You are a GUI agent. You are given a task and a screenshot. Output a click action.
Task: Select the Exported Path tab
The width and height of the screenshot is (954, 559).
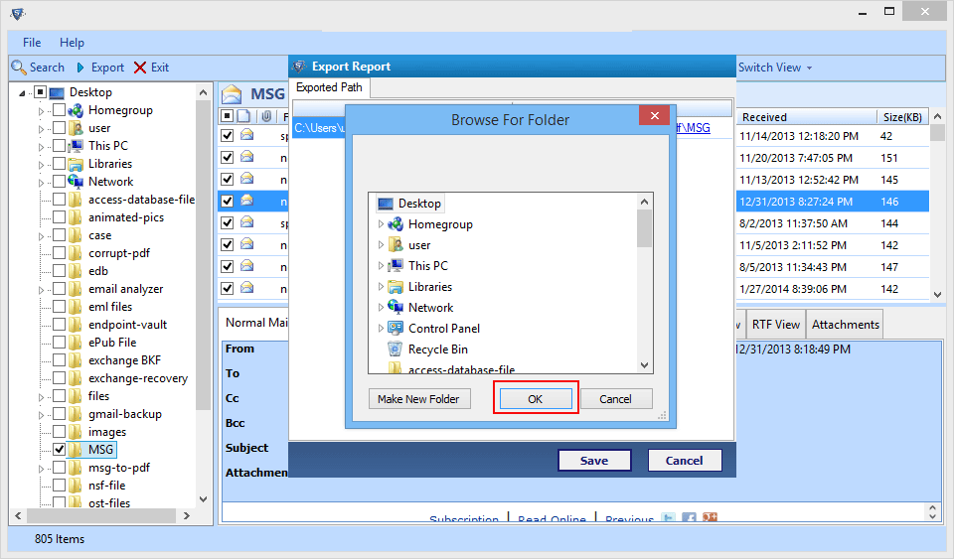point(329,87)
